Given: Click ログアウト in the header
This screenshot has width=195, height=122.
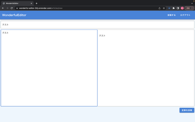Looking at the screenshot, I should pyautogui.click(x=185, y=15).
